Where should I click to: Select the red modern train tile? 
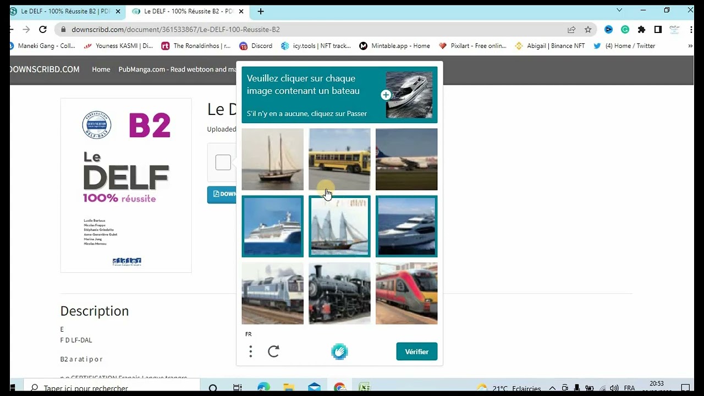click(406, 293)
